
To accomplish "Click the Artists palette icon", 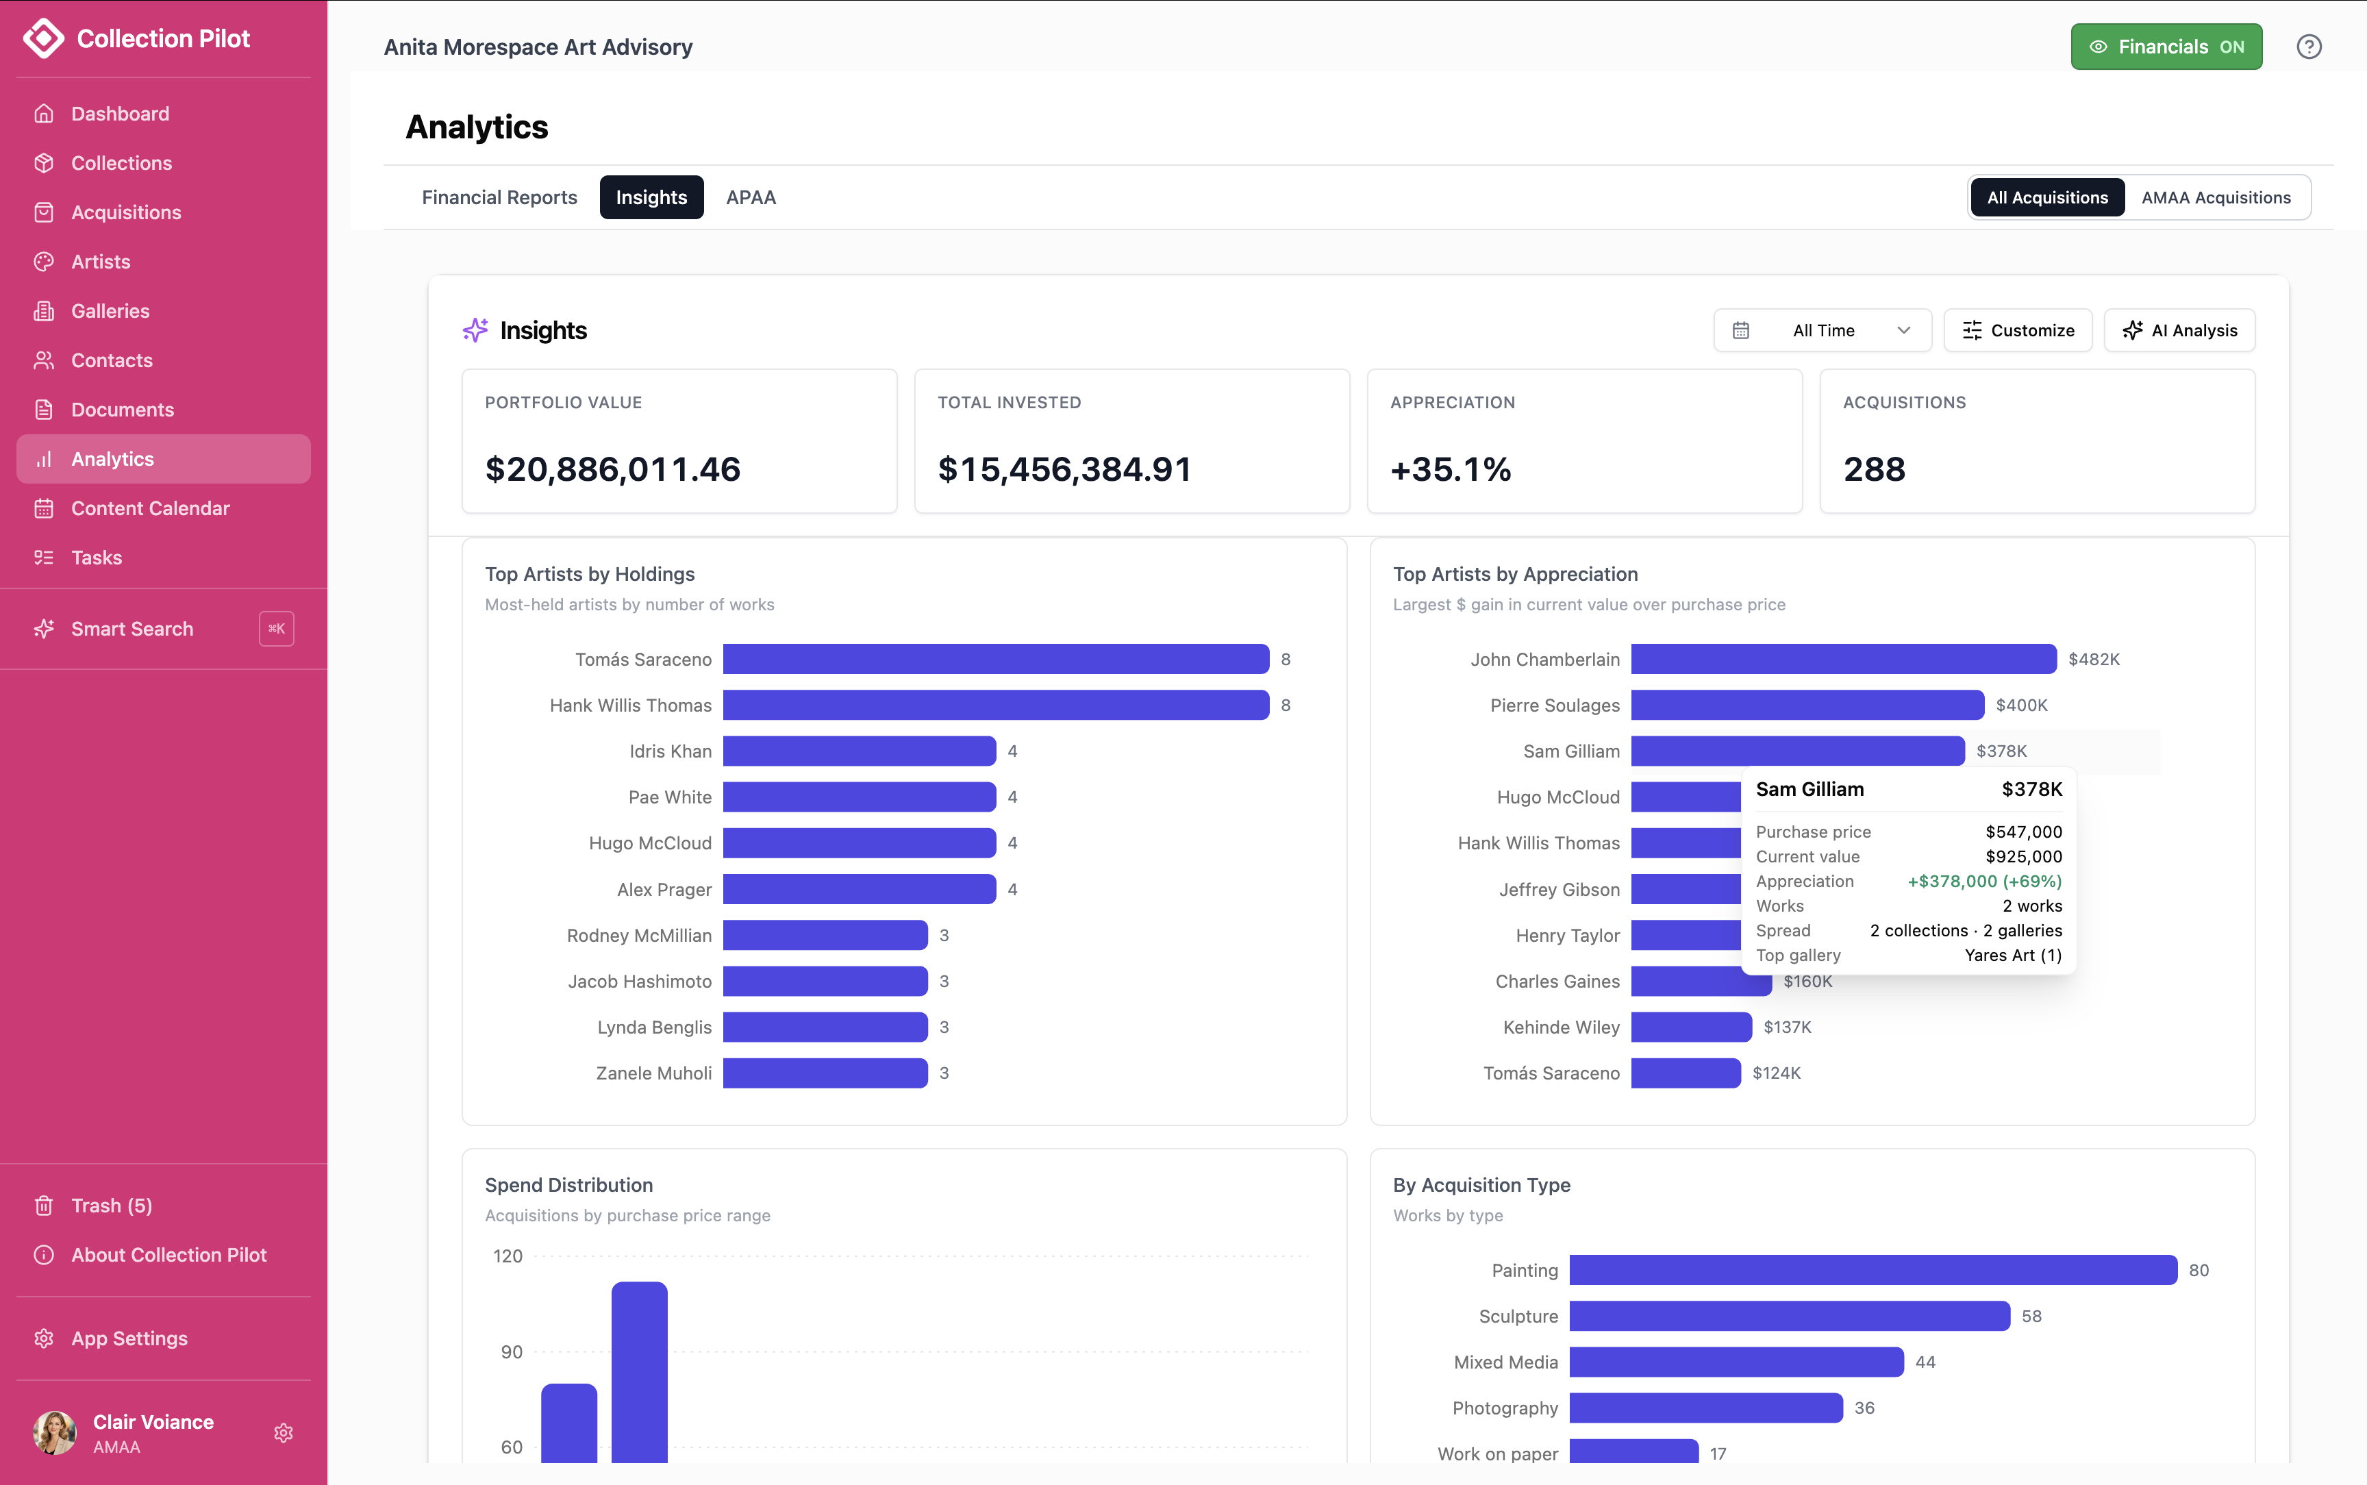I will [43, 261].
